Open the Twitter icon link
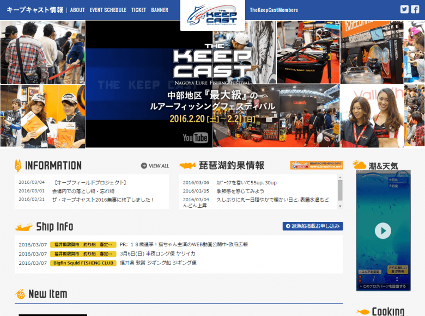Viewport: 425px width, 316px height. [x=404, y=9]
